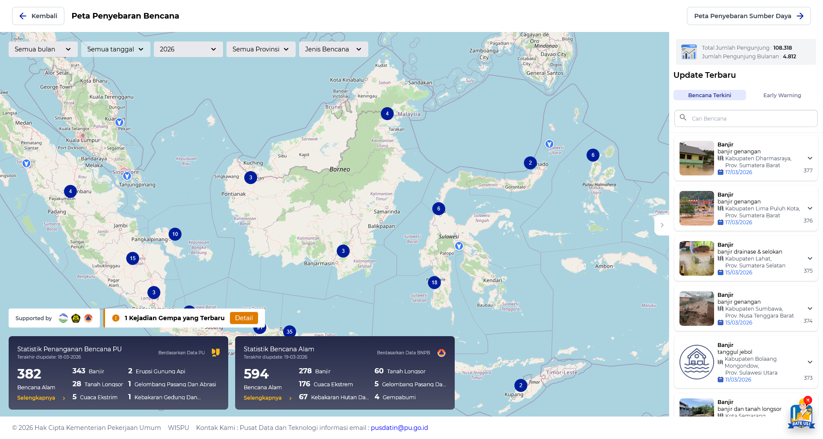Viewport: 823px width, 439px height.
Task: Click the 382 Bencana Alam total
Action: (x=29, y=374)
